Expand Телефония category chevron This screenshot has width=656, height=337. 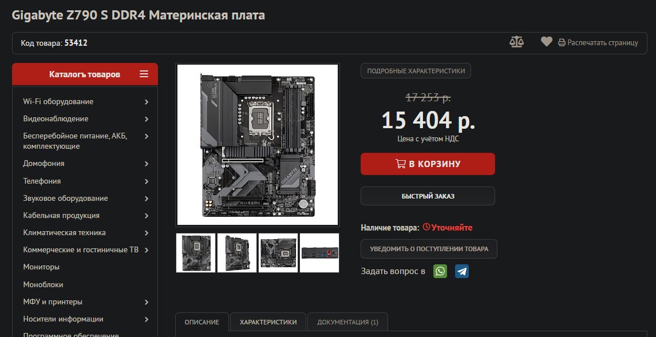[x=147, y=181]
